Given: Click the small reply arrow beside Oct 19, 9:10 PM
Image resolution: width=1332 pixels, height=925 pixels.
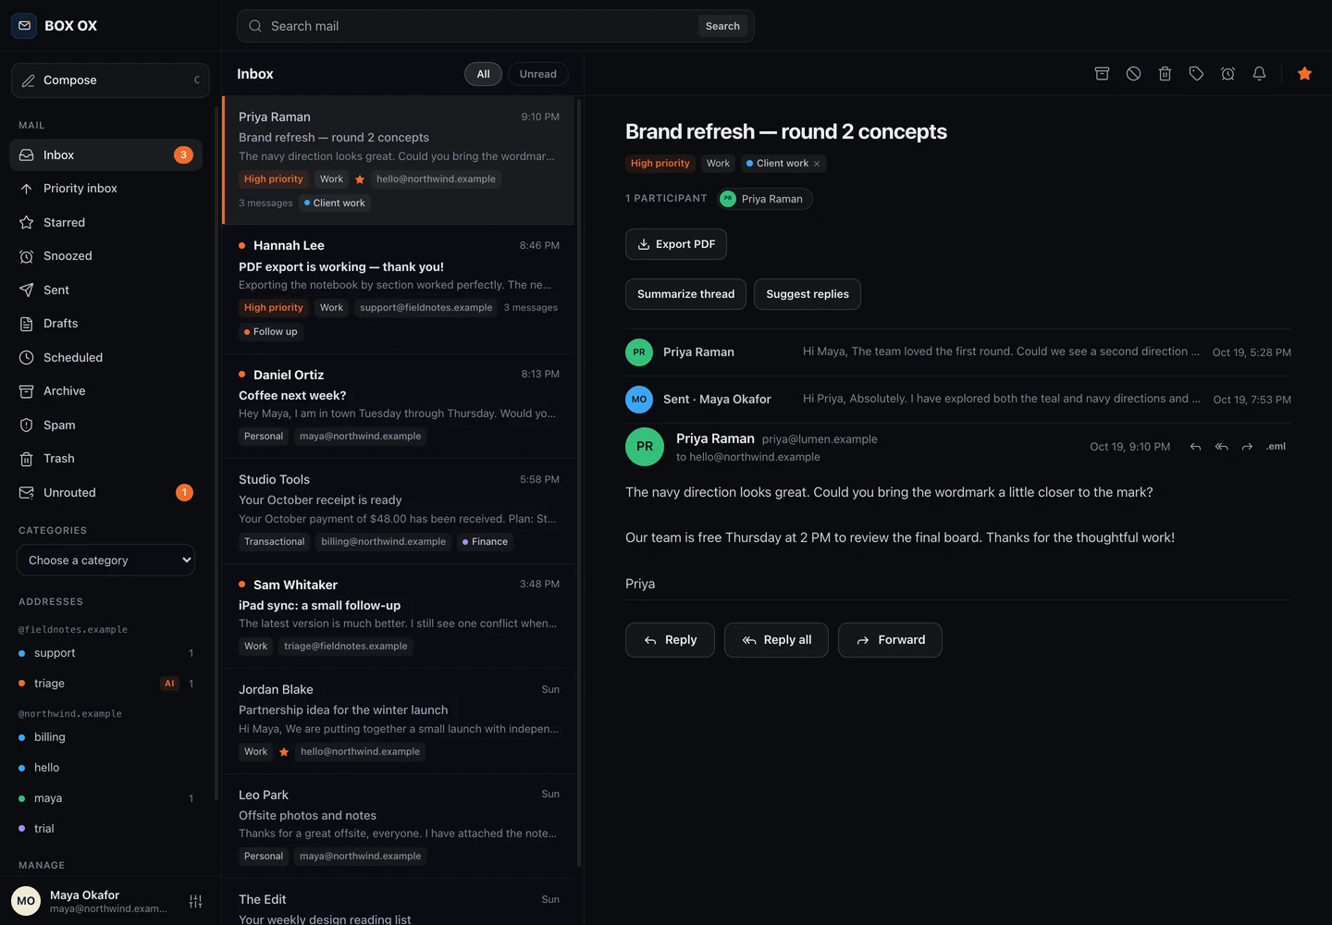Looking at the screenshot, I should pos(1195,447).
